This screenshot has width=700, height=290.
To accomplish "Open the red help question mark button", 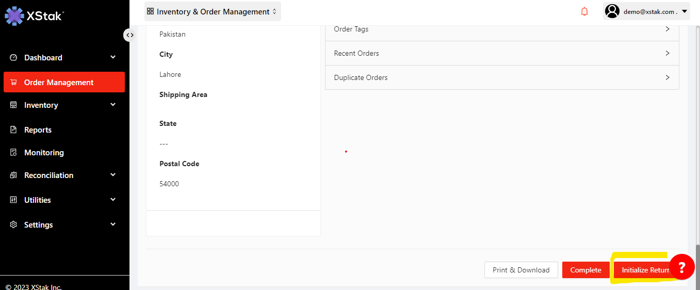I will click(x=681, y=267).
